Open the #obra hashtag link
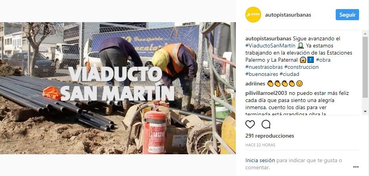This screenshot has width=369, height=176. point(323,60)
